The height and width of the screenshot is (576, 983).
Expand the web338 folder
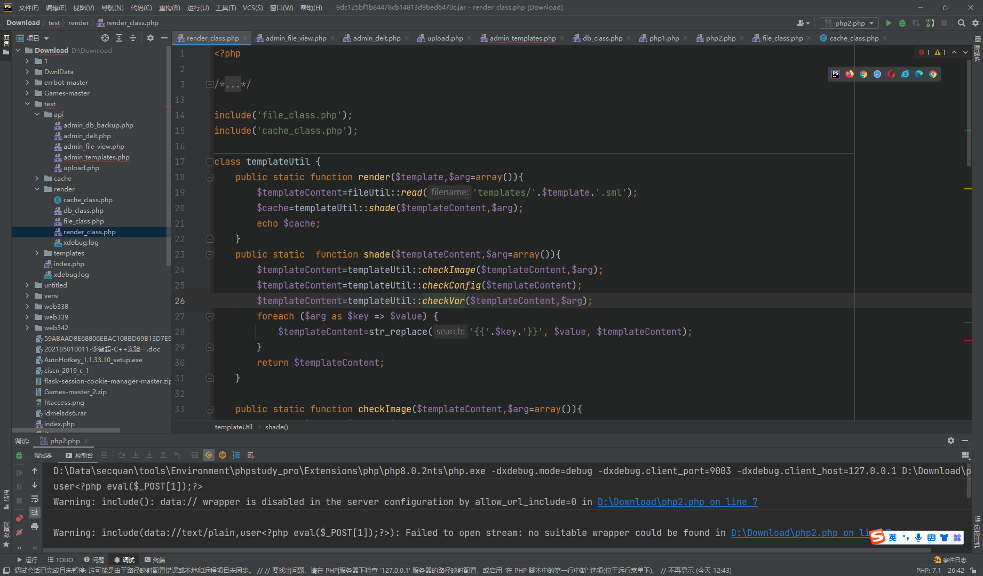[x=27, y=307]
